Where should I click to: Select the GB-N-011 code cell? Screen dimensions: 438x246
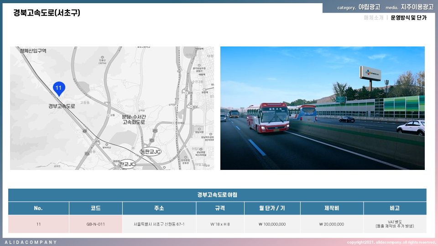96,224
